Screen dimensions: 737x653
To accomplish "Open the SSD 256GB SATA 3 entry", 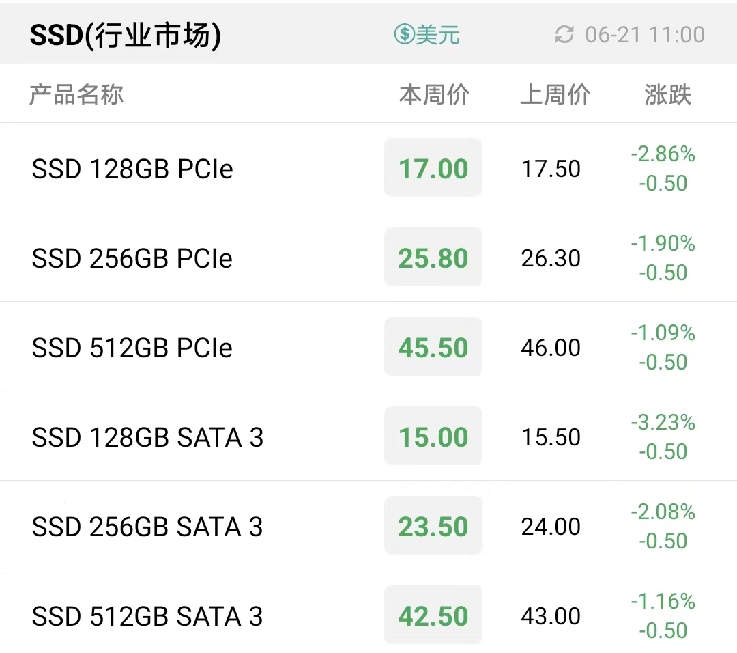I will [369, 525].
